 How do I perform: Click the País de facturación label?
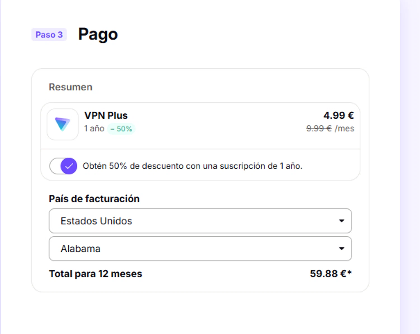(94, 199)
